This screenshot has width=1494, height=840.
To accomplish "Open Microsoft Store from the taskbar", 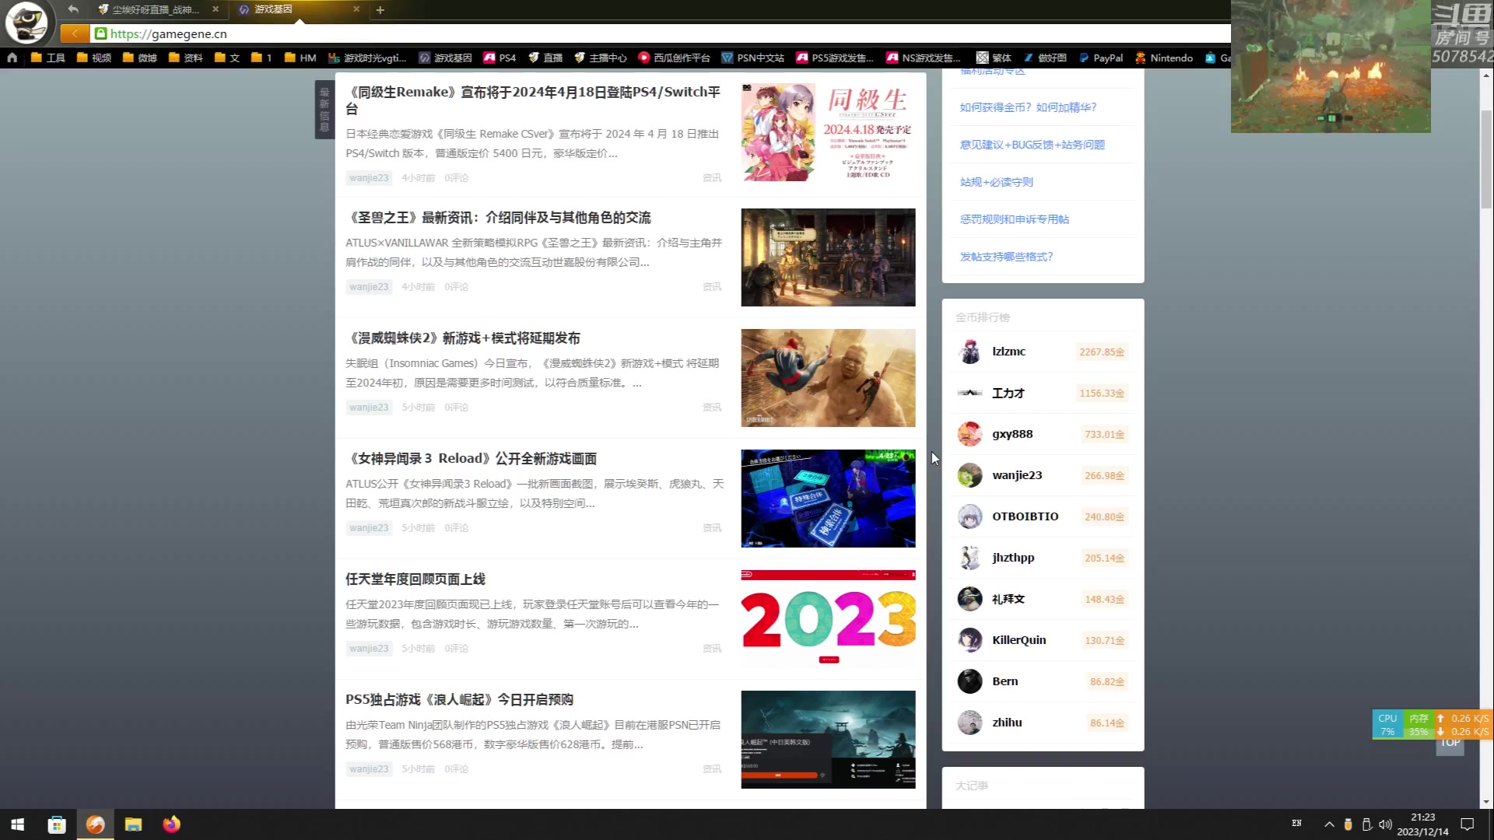I will (56, 824).
